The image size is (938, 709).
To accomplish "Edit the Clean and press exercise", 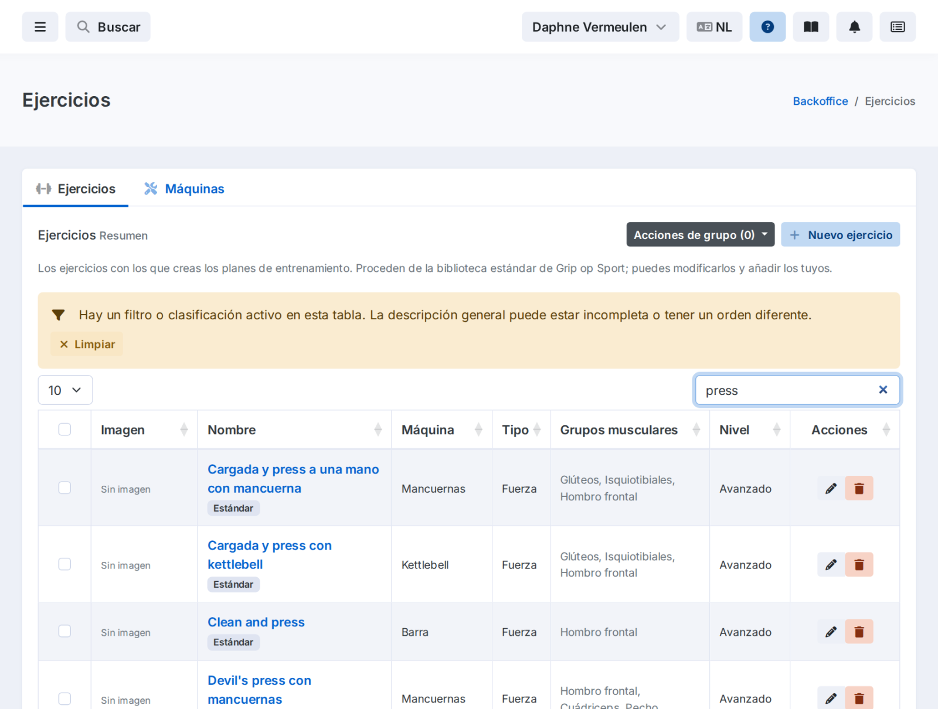I will click(x=831, y=632).
